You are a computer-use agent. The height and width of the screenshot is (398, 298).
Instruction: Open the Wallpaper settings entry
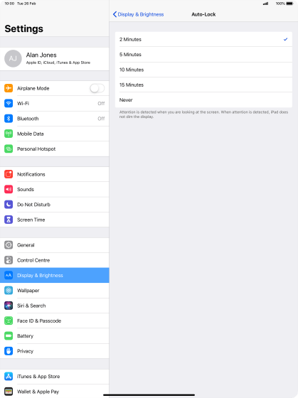55,291
